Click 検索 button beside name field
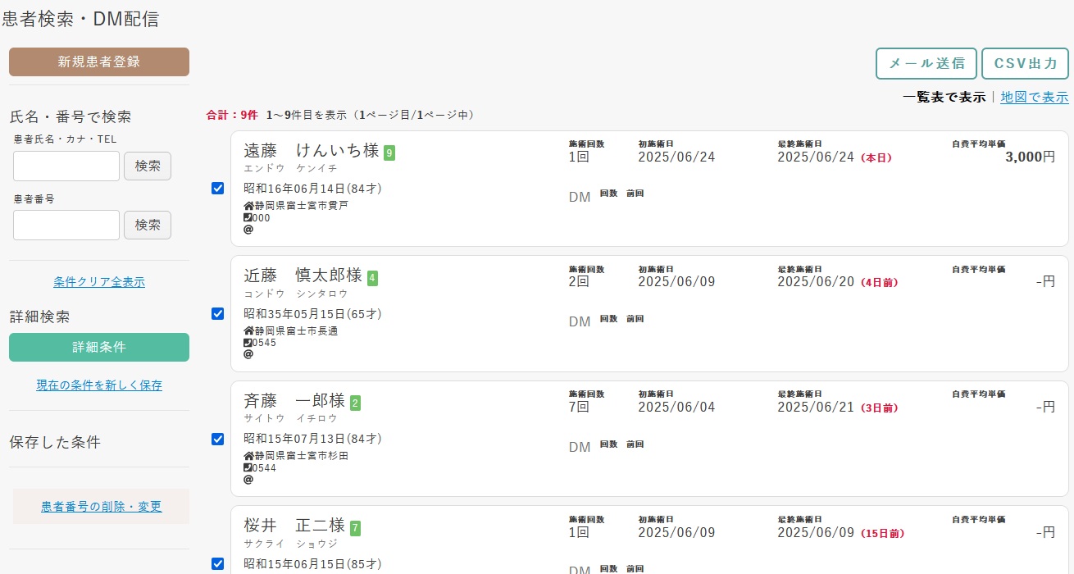1074x574 pixels. pyautogui.click(x=148, y=166)
